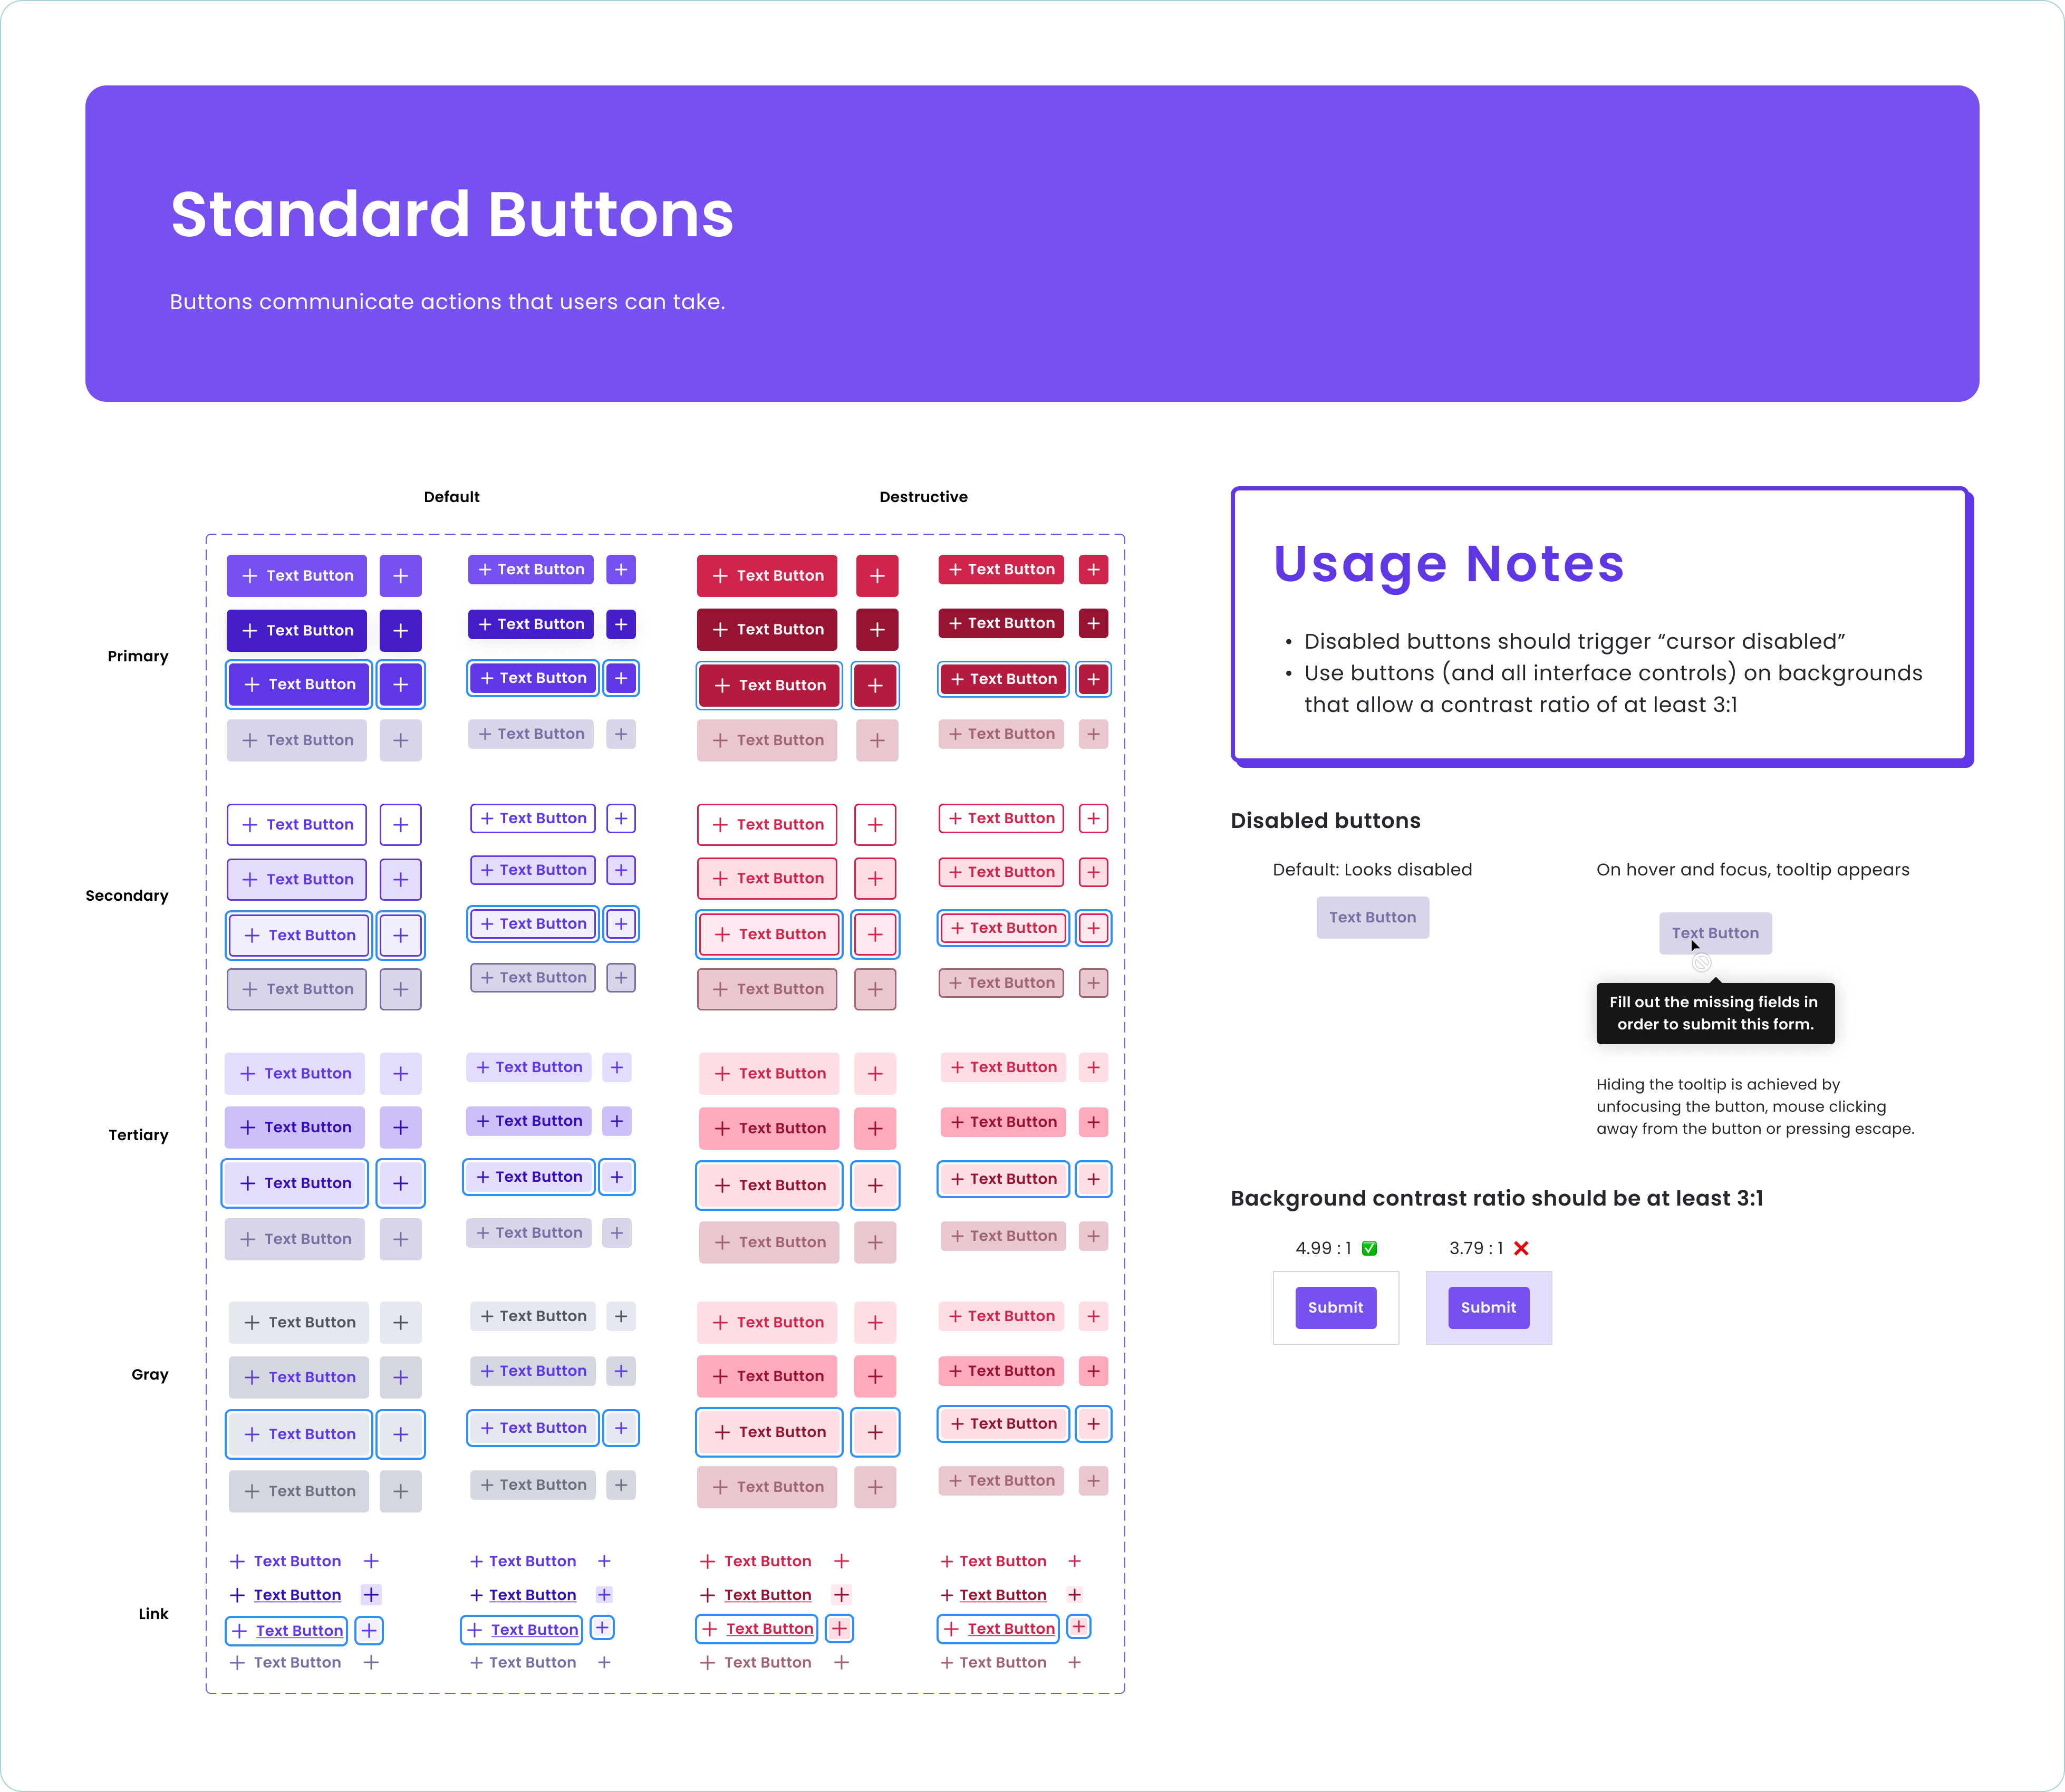Click the large dark-crimson destructive hover plus icon
Viewport: 2065px width, 1792px height.
coord(877,630)
